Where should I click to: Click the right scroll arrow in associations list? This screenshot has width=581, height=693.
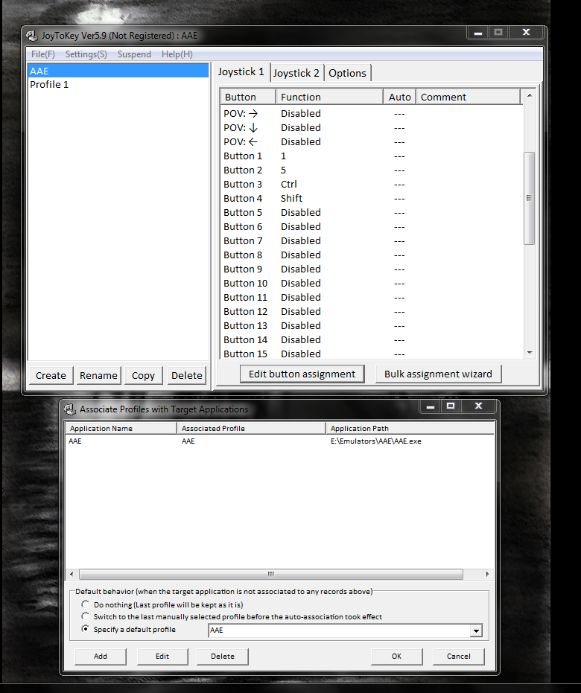487,574
